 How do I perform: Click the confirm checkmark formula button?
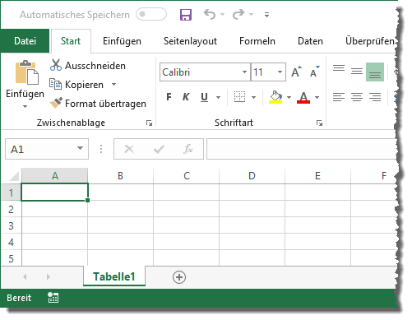pyautogui.click(x=159, y=149)
